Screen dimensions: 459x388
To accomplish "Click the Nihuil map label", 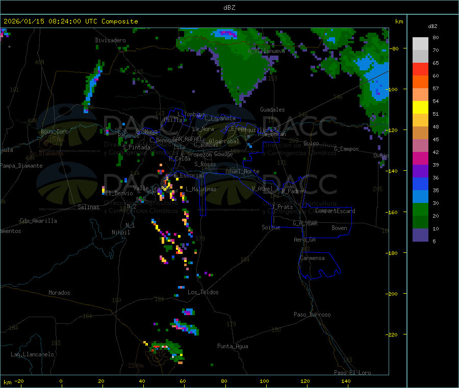I will 120,232.
